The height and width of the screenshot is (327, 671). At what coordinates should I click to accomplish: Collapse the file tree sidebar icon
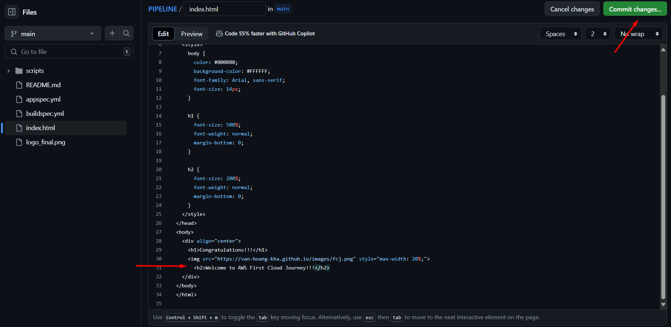point(12,12)
